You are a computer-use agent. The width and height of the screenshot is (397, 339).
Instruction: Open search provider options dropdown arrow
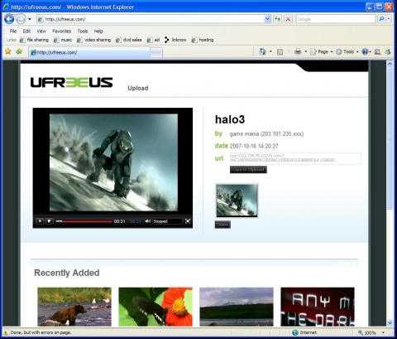[389, 19]
